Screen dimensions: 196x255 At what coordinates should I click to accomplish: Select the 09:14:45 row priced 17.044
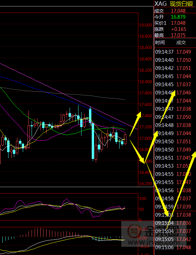pos(175,76)
